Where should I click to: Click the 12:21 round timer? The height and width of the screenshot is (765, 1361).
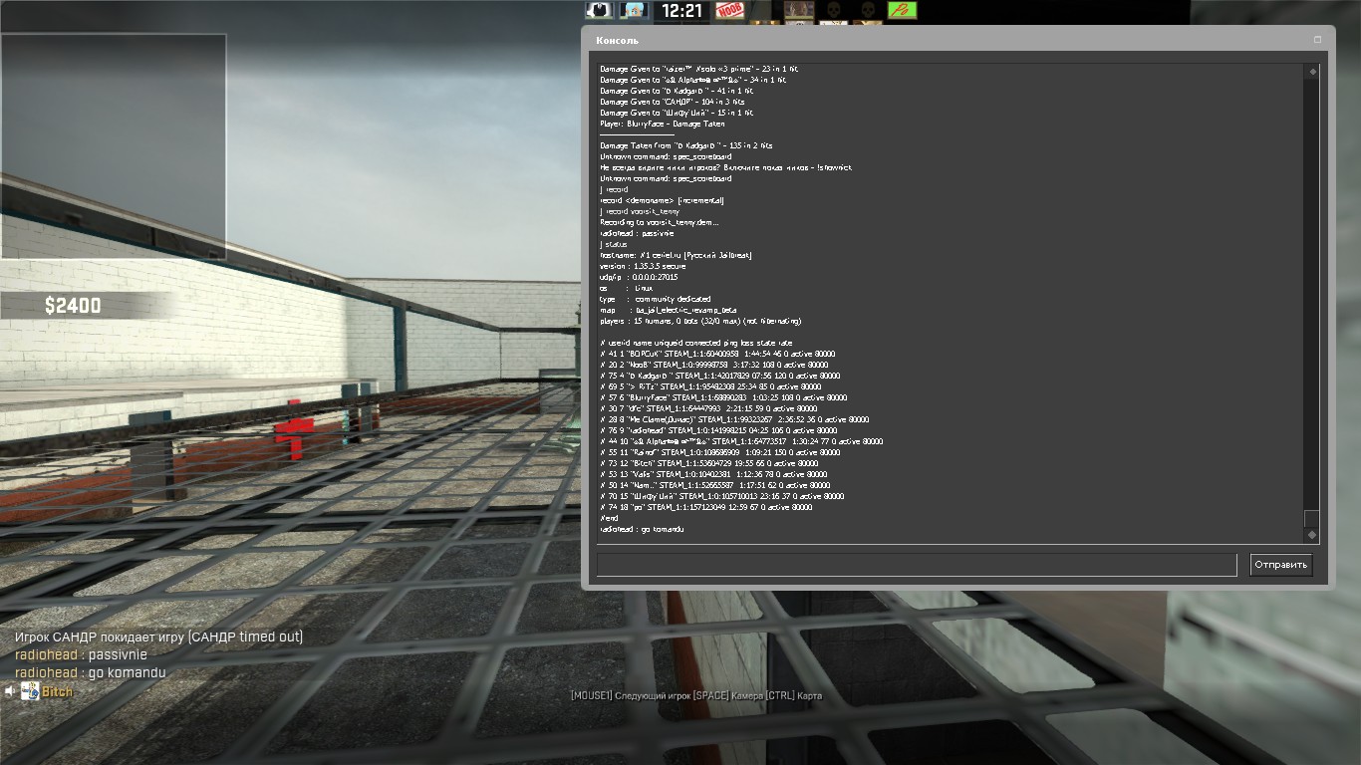[x=682, y=11]
